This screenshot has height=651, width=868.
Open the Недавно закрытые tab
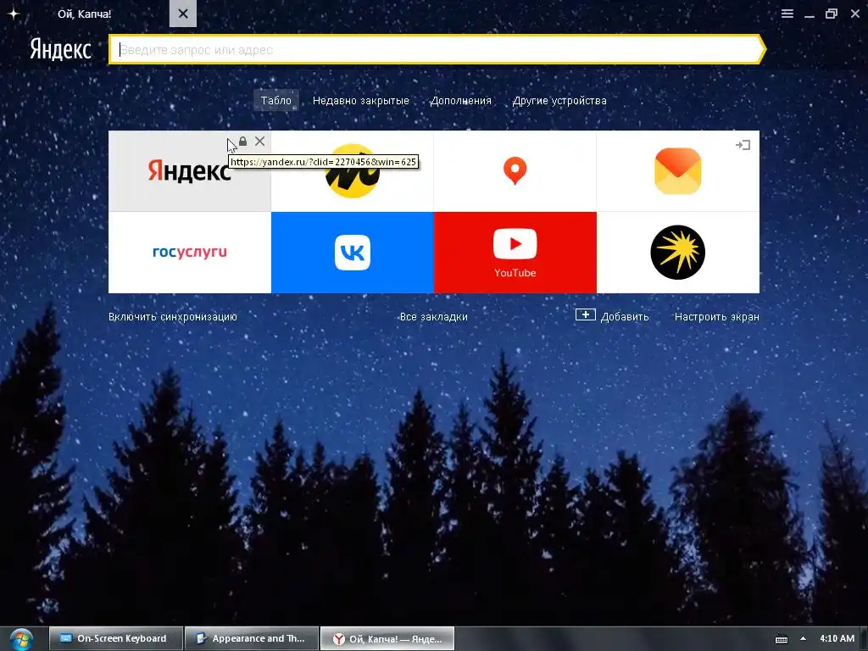coord(361,100)
